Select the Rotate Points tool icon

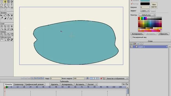click(x=12, y=2)
